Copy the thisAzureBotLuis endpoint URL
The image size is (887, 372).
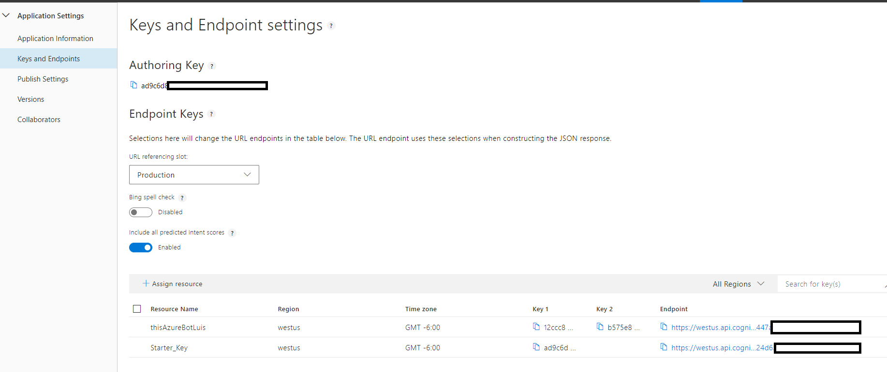[664, 327]
